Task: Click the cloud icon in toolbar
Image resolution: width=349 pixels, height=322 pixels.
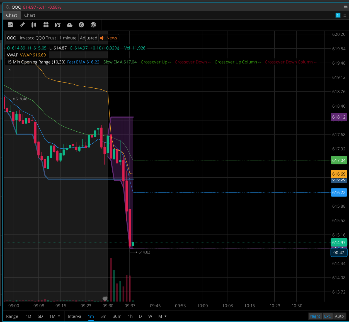Action: [70, 25]
